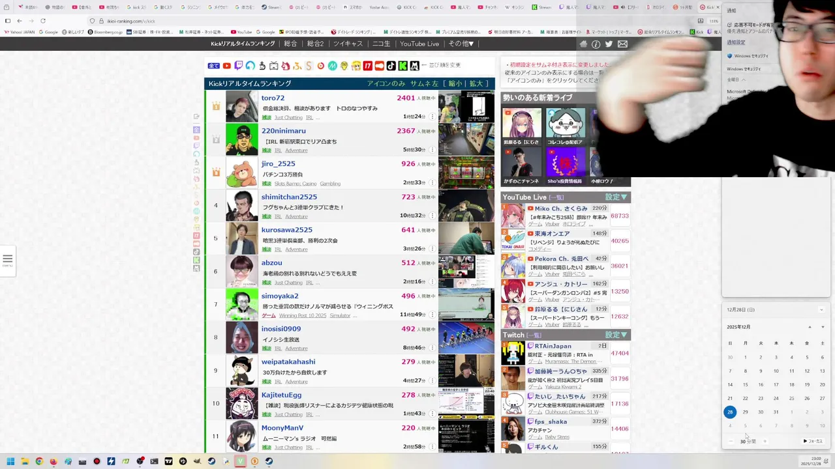Open the kurosawa2525 channel link
Image resolution: width=835 pixels, height=469 pixels.
point(287,230)
